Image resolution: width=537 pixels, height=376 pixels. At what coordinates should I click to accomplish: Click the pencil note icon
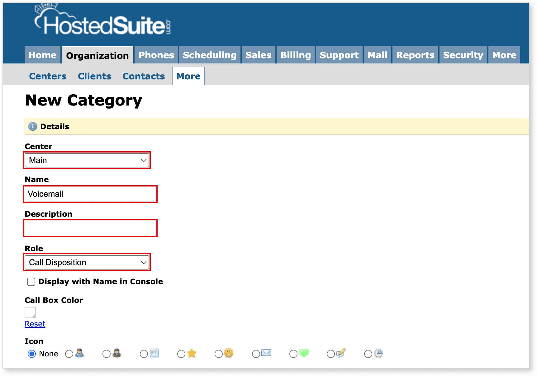[x=341, y=353]
